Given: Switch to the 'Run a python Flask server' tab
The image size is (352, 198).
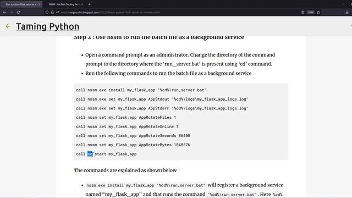Looking at the screenshot, I should point(21,4).
